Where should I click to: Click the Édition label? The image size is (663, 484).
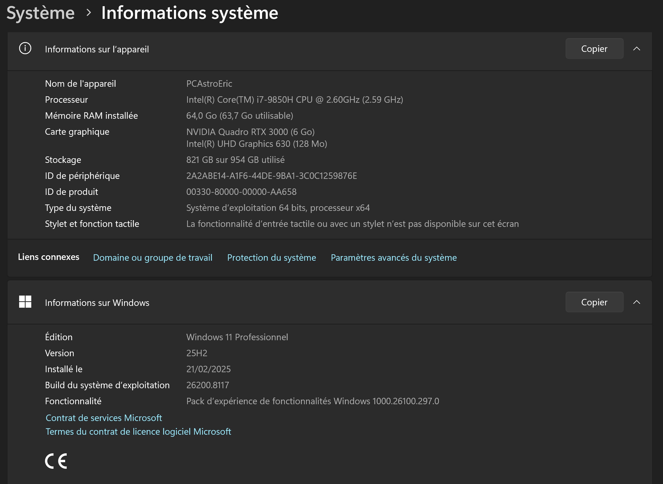click(59, 337)
